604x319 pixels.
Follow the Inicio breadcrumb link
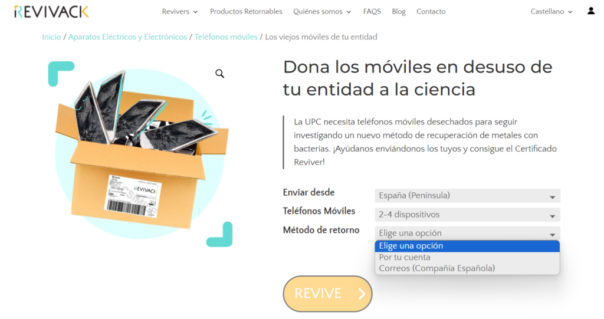pos(51,37)
